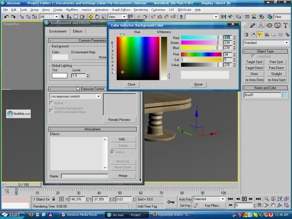Select the Geometry sphere category icon
This screenshot has height=219, width=292.
(x=246, y=35)
